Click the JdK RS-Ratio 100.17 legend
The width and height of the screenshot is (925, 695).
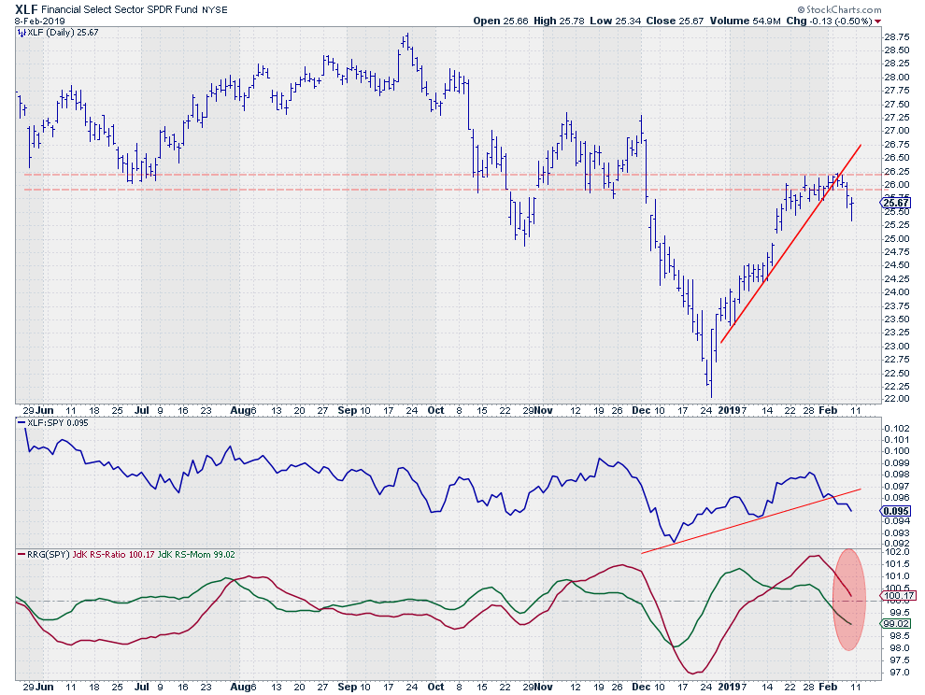tap(114, 555)
